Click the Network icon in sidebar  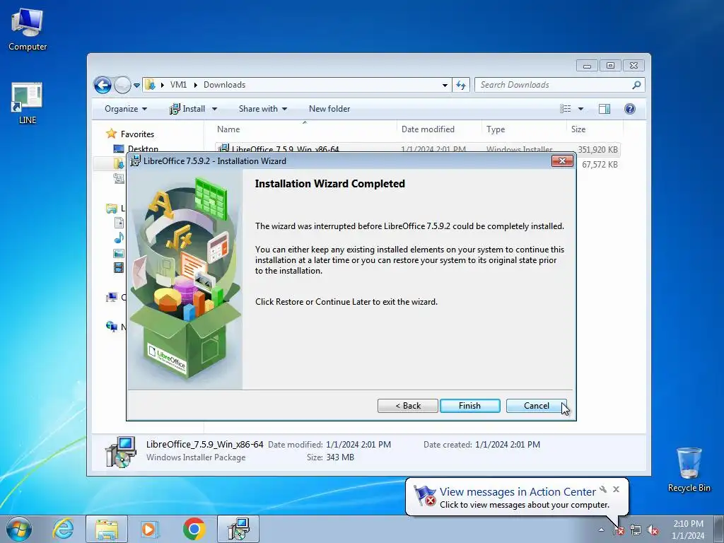click(112, 326)
